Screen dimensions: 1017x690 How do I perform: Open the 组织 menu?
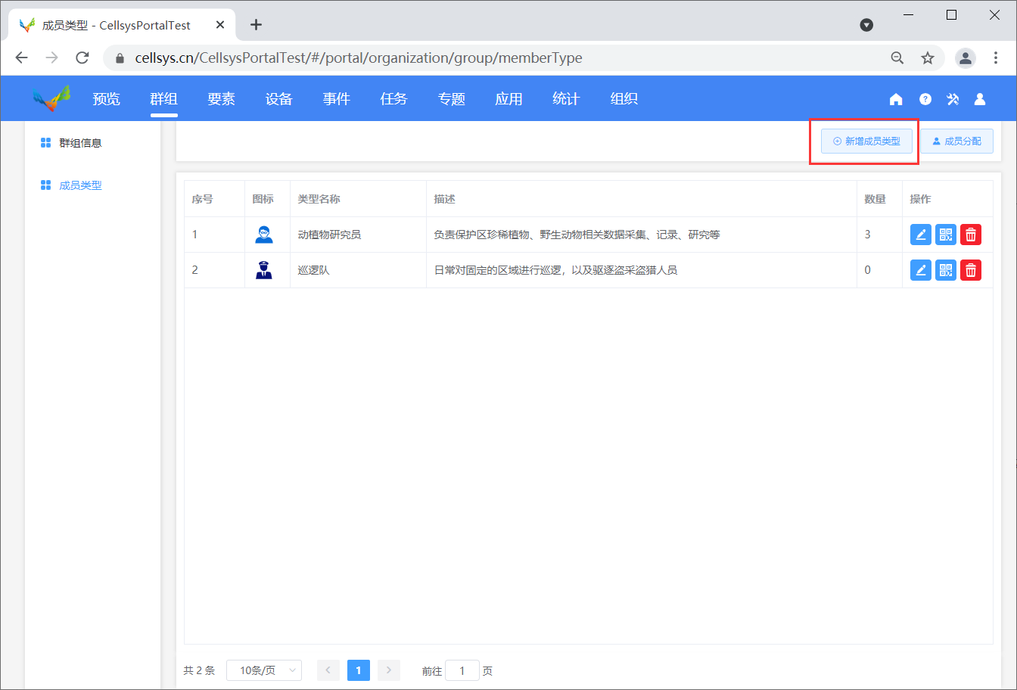(x=624, y=99)
